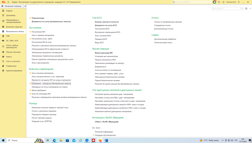This screenshot has width=252, height=143.
Task: Switch to 1C app icon in taskbar
Action: 100,141
